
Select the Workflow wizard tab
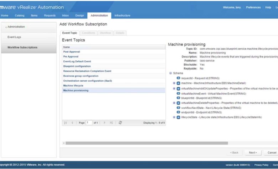click(x=105, y=33)
